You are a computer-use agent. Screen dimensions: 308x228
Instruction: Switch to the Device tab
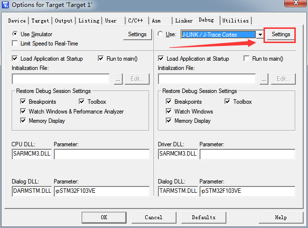pos(17,21)
